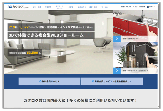
Task: Click the red kitchen catalog thumbnail
Action: (x=135, y=23)
